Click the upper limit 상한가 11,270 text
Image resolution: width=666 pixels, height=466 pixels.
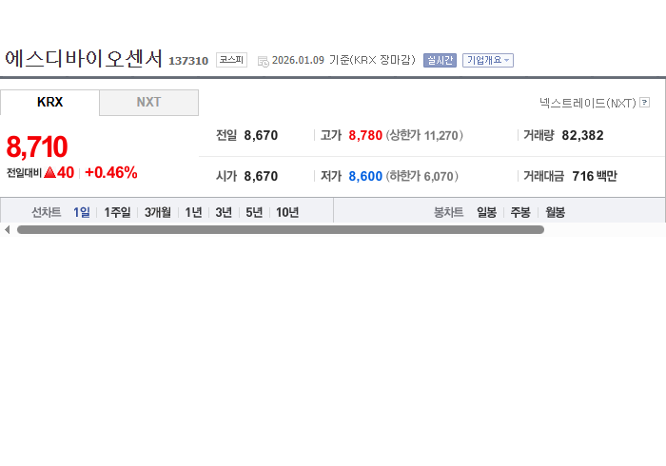point(424,135)
